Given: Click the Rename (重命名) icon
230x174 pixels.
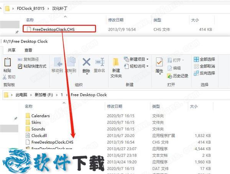Looking at the screenshot, I should point(100,62).
